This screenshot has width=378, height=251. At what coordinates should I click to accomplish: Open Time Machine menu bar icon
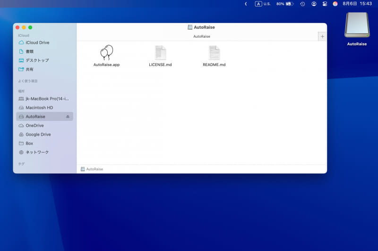(302, 4)
